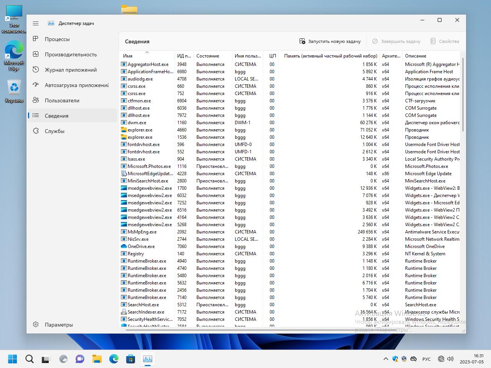Click Run new task button
The height and width of the screenshot is (368, 491).
click(x=330, y=41)
